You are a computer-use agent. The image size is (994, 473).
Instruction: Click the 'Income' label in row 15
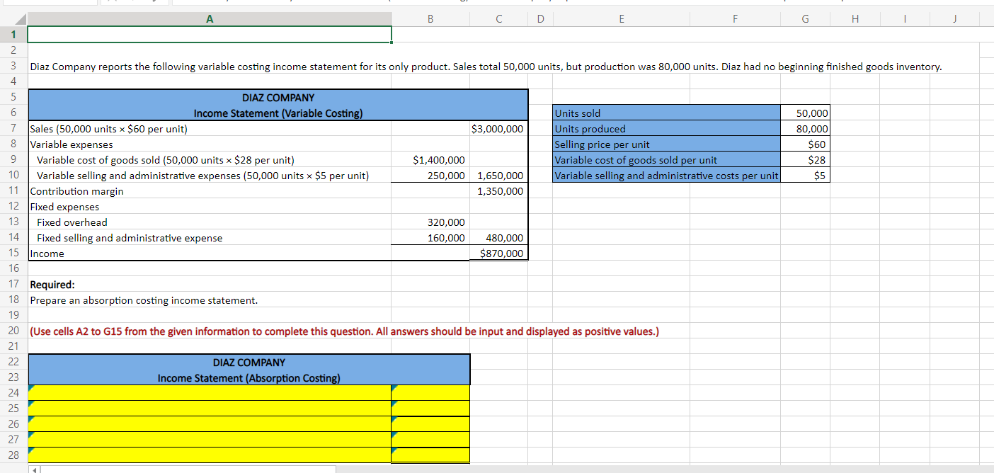click(x=47, y=253)
